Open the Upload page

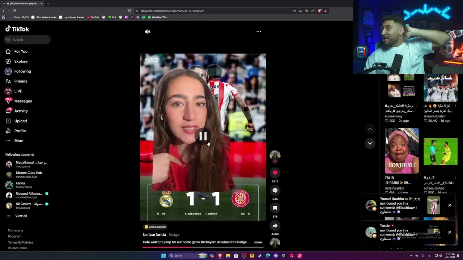coord(17,121)
